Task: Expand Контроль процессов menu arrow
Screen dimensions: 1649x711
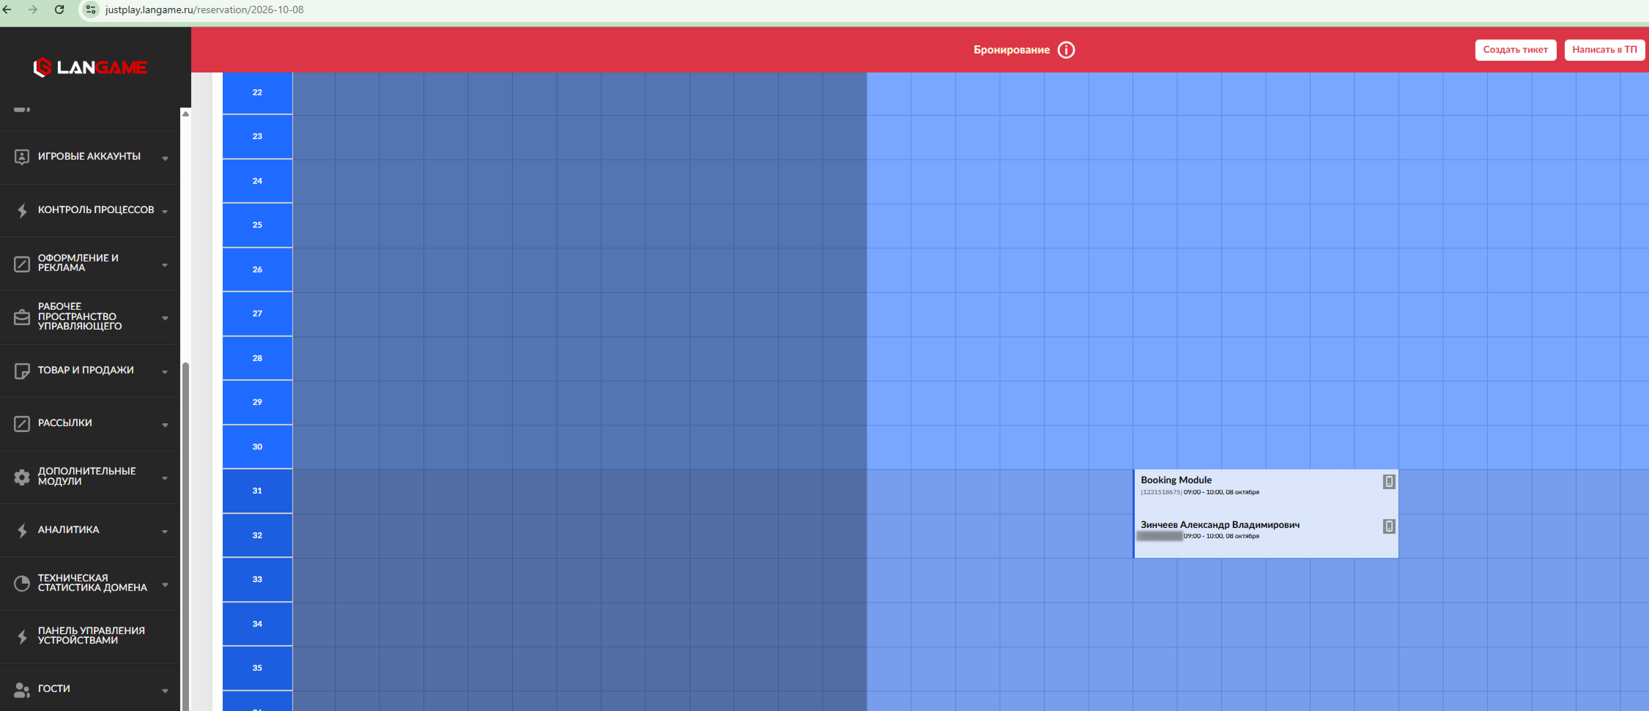Action: 165,211
